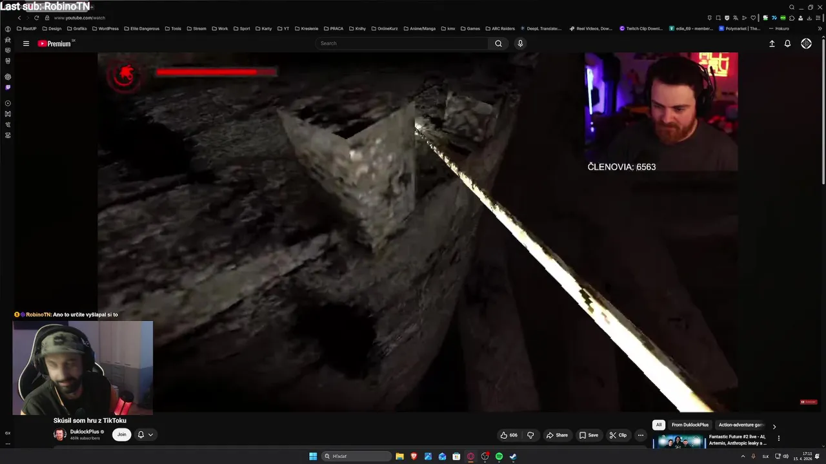Open the ARC Raiders bookmarks folder
Image resolution: width=826 pixels, height=464 pixels.
(x=499, y=29)
